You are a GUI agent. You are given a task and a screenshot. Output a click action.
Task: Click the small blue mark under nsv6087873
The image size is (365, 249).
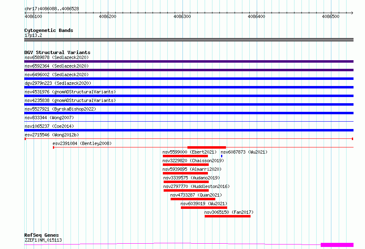(x=221, y=156)
